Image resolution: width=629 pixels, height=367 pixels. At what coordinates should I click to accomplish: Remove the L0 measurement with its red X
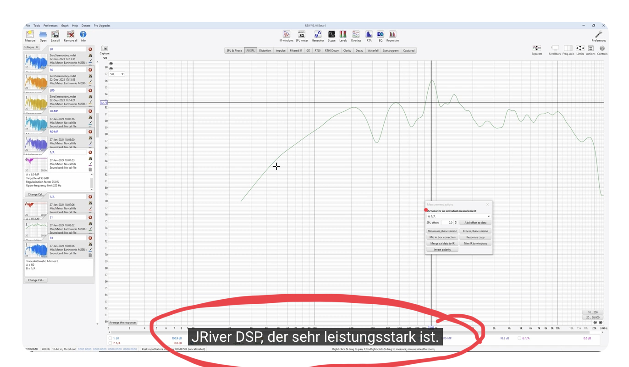90,49
